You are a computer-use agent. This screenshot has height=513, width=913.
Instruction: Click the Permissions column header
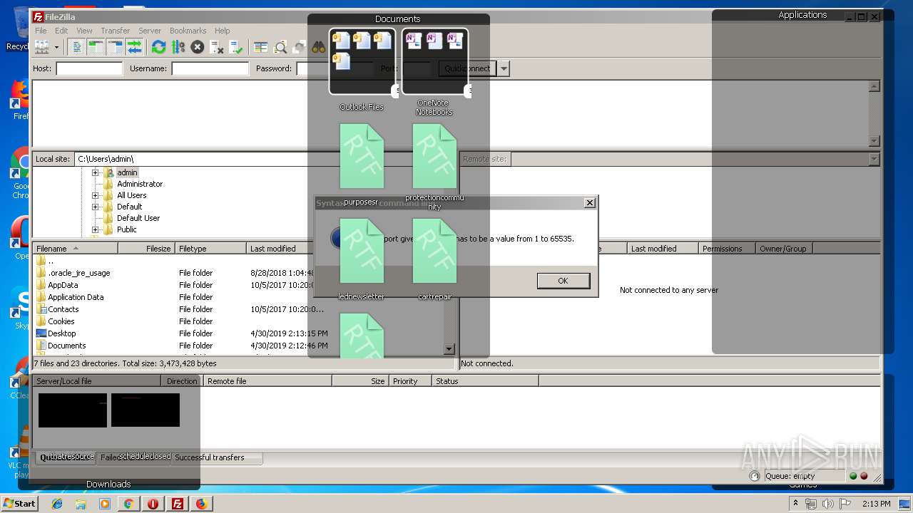727,249
